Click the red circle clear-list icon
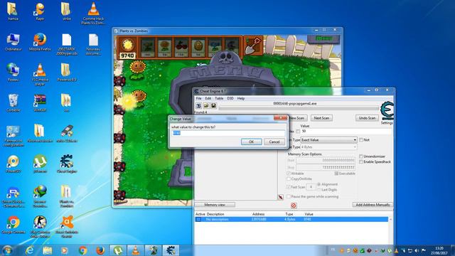The height and width of the screenshot is (256, 455). point(294,206)
